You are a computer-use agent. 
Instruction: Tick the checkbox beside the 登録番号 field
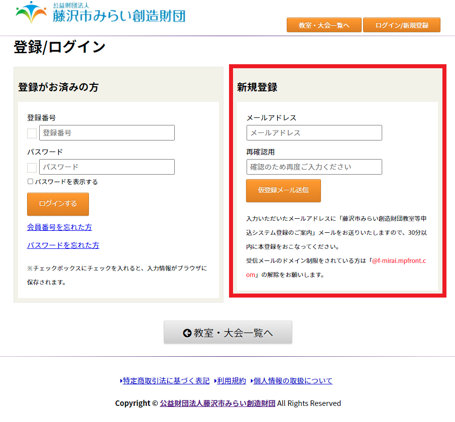click(x=32, y=133)
